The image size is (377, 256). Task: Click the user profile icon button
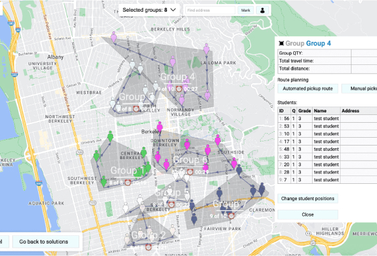click(x=263, y=10)
